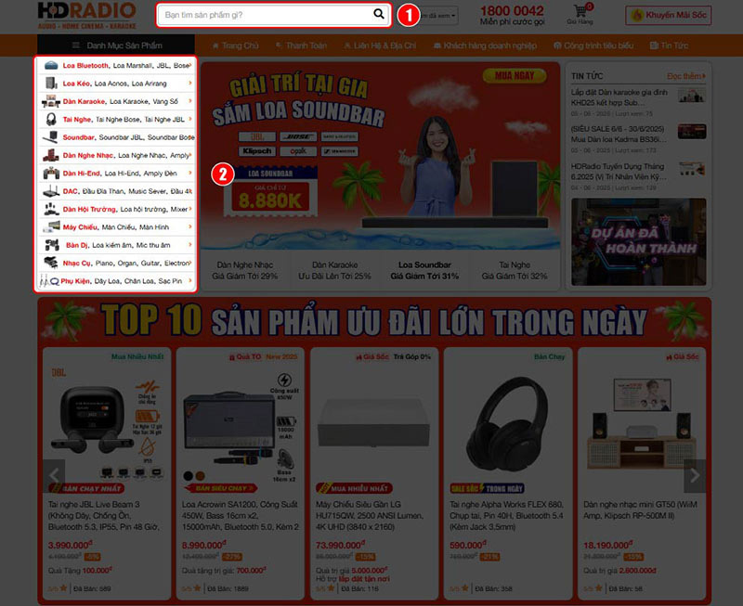Go to Trang Chủ in navigation bar
This screenshot has height=606, width=743.
[x=235, y=45]
